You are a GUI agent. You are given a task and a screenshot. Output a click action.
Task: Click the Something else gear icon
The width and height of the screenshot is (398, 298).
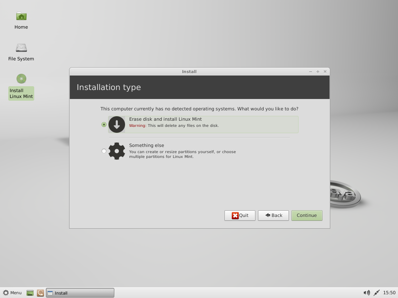117,151
